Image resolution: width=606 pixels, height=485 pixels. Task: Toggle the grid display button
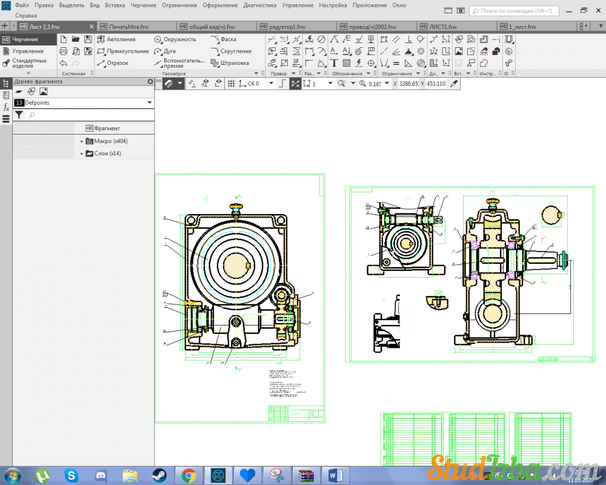coord(231,84)
